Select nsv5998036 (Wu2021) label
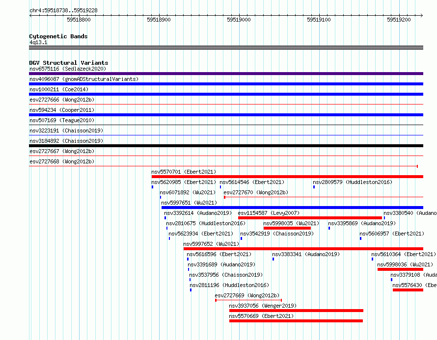The image size is (437, 340). (405, 264)
